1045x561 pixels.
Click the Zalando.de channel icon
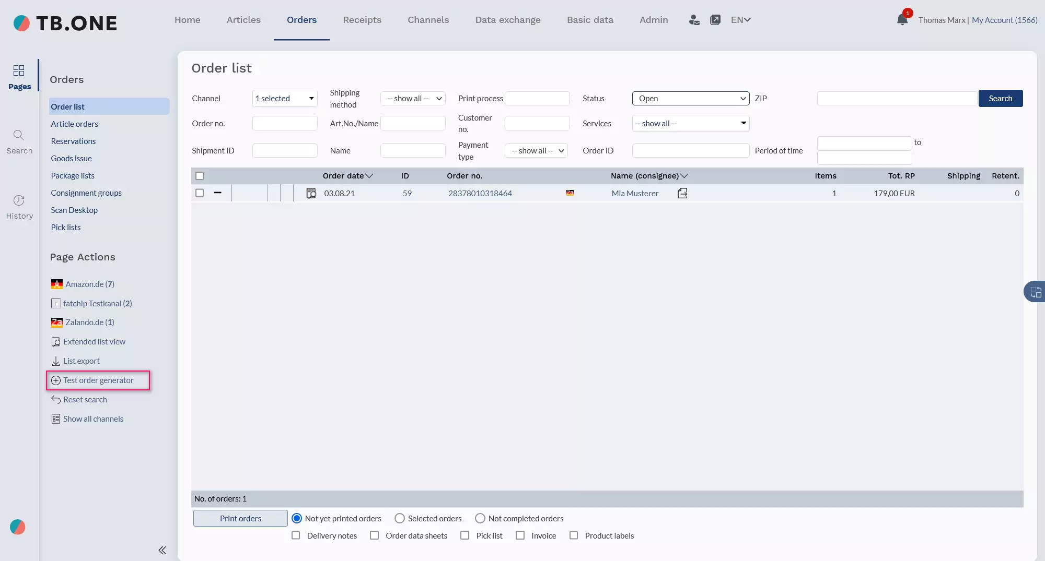click(57, 323)
